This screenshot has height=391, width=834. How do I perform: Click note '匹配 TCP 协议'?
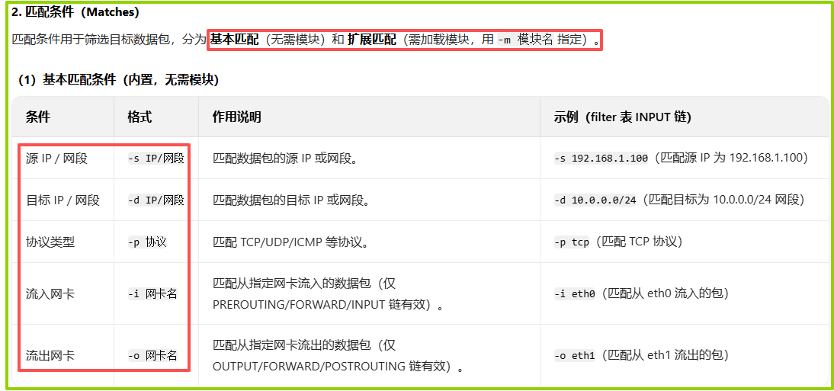pyautogui.click(x=638, y=242)
